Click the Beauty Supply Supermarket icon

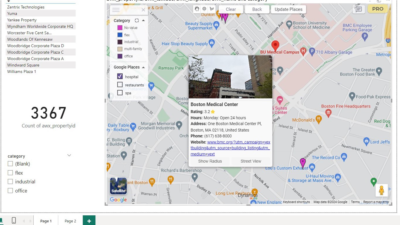pyautogui.click(x=216, y=25)
